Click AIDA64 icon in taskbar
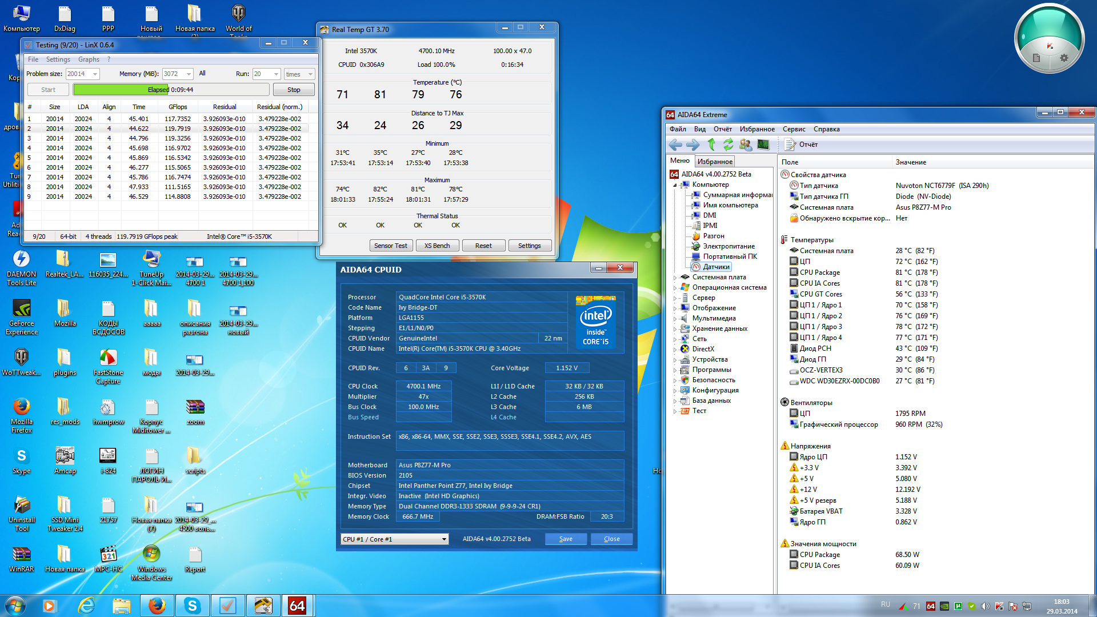1097x617 pixels. pos(297,606)
